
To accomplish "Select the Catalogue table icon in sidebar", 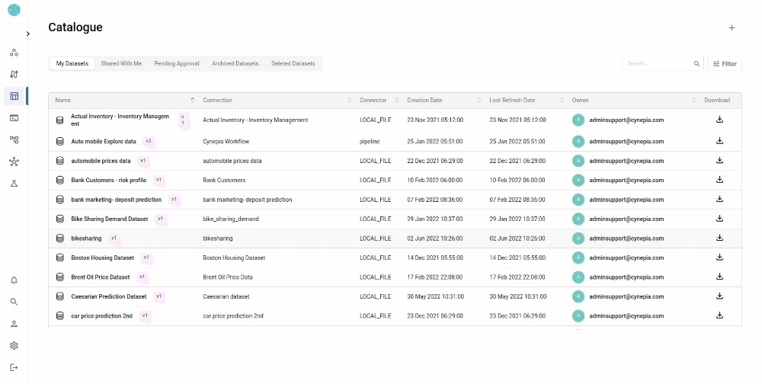I will coord(14,96).
